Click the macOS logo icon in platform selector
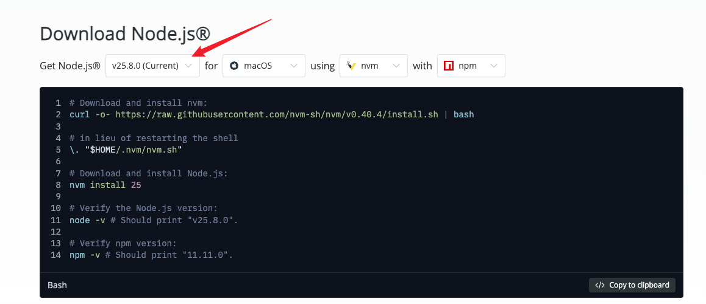706x304 pixels. tap(234, 66)
